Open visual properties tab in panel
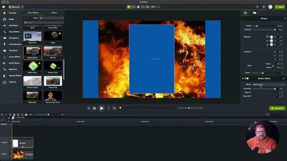287x161 pixels. click(245, 13)
